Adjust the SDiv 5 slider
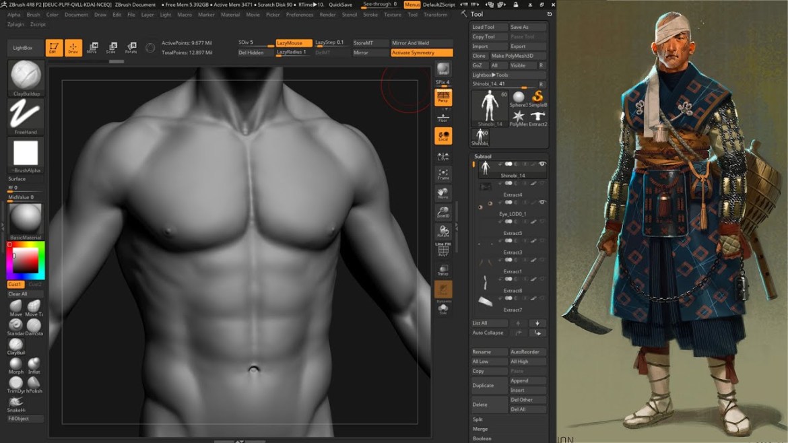 (255, 42)
